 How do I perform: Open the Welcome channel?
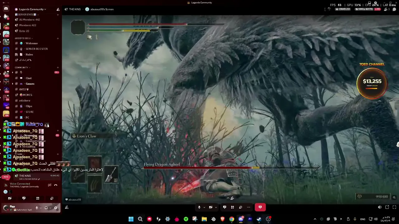click(x=37, y=43)
